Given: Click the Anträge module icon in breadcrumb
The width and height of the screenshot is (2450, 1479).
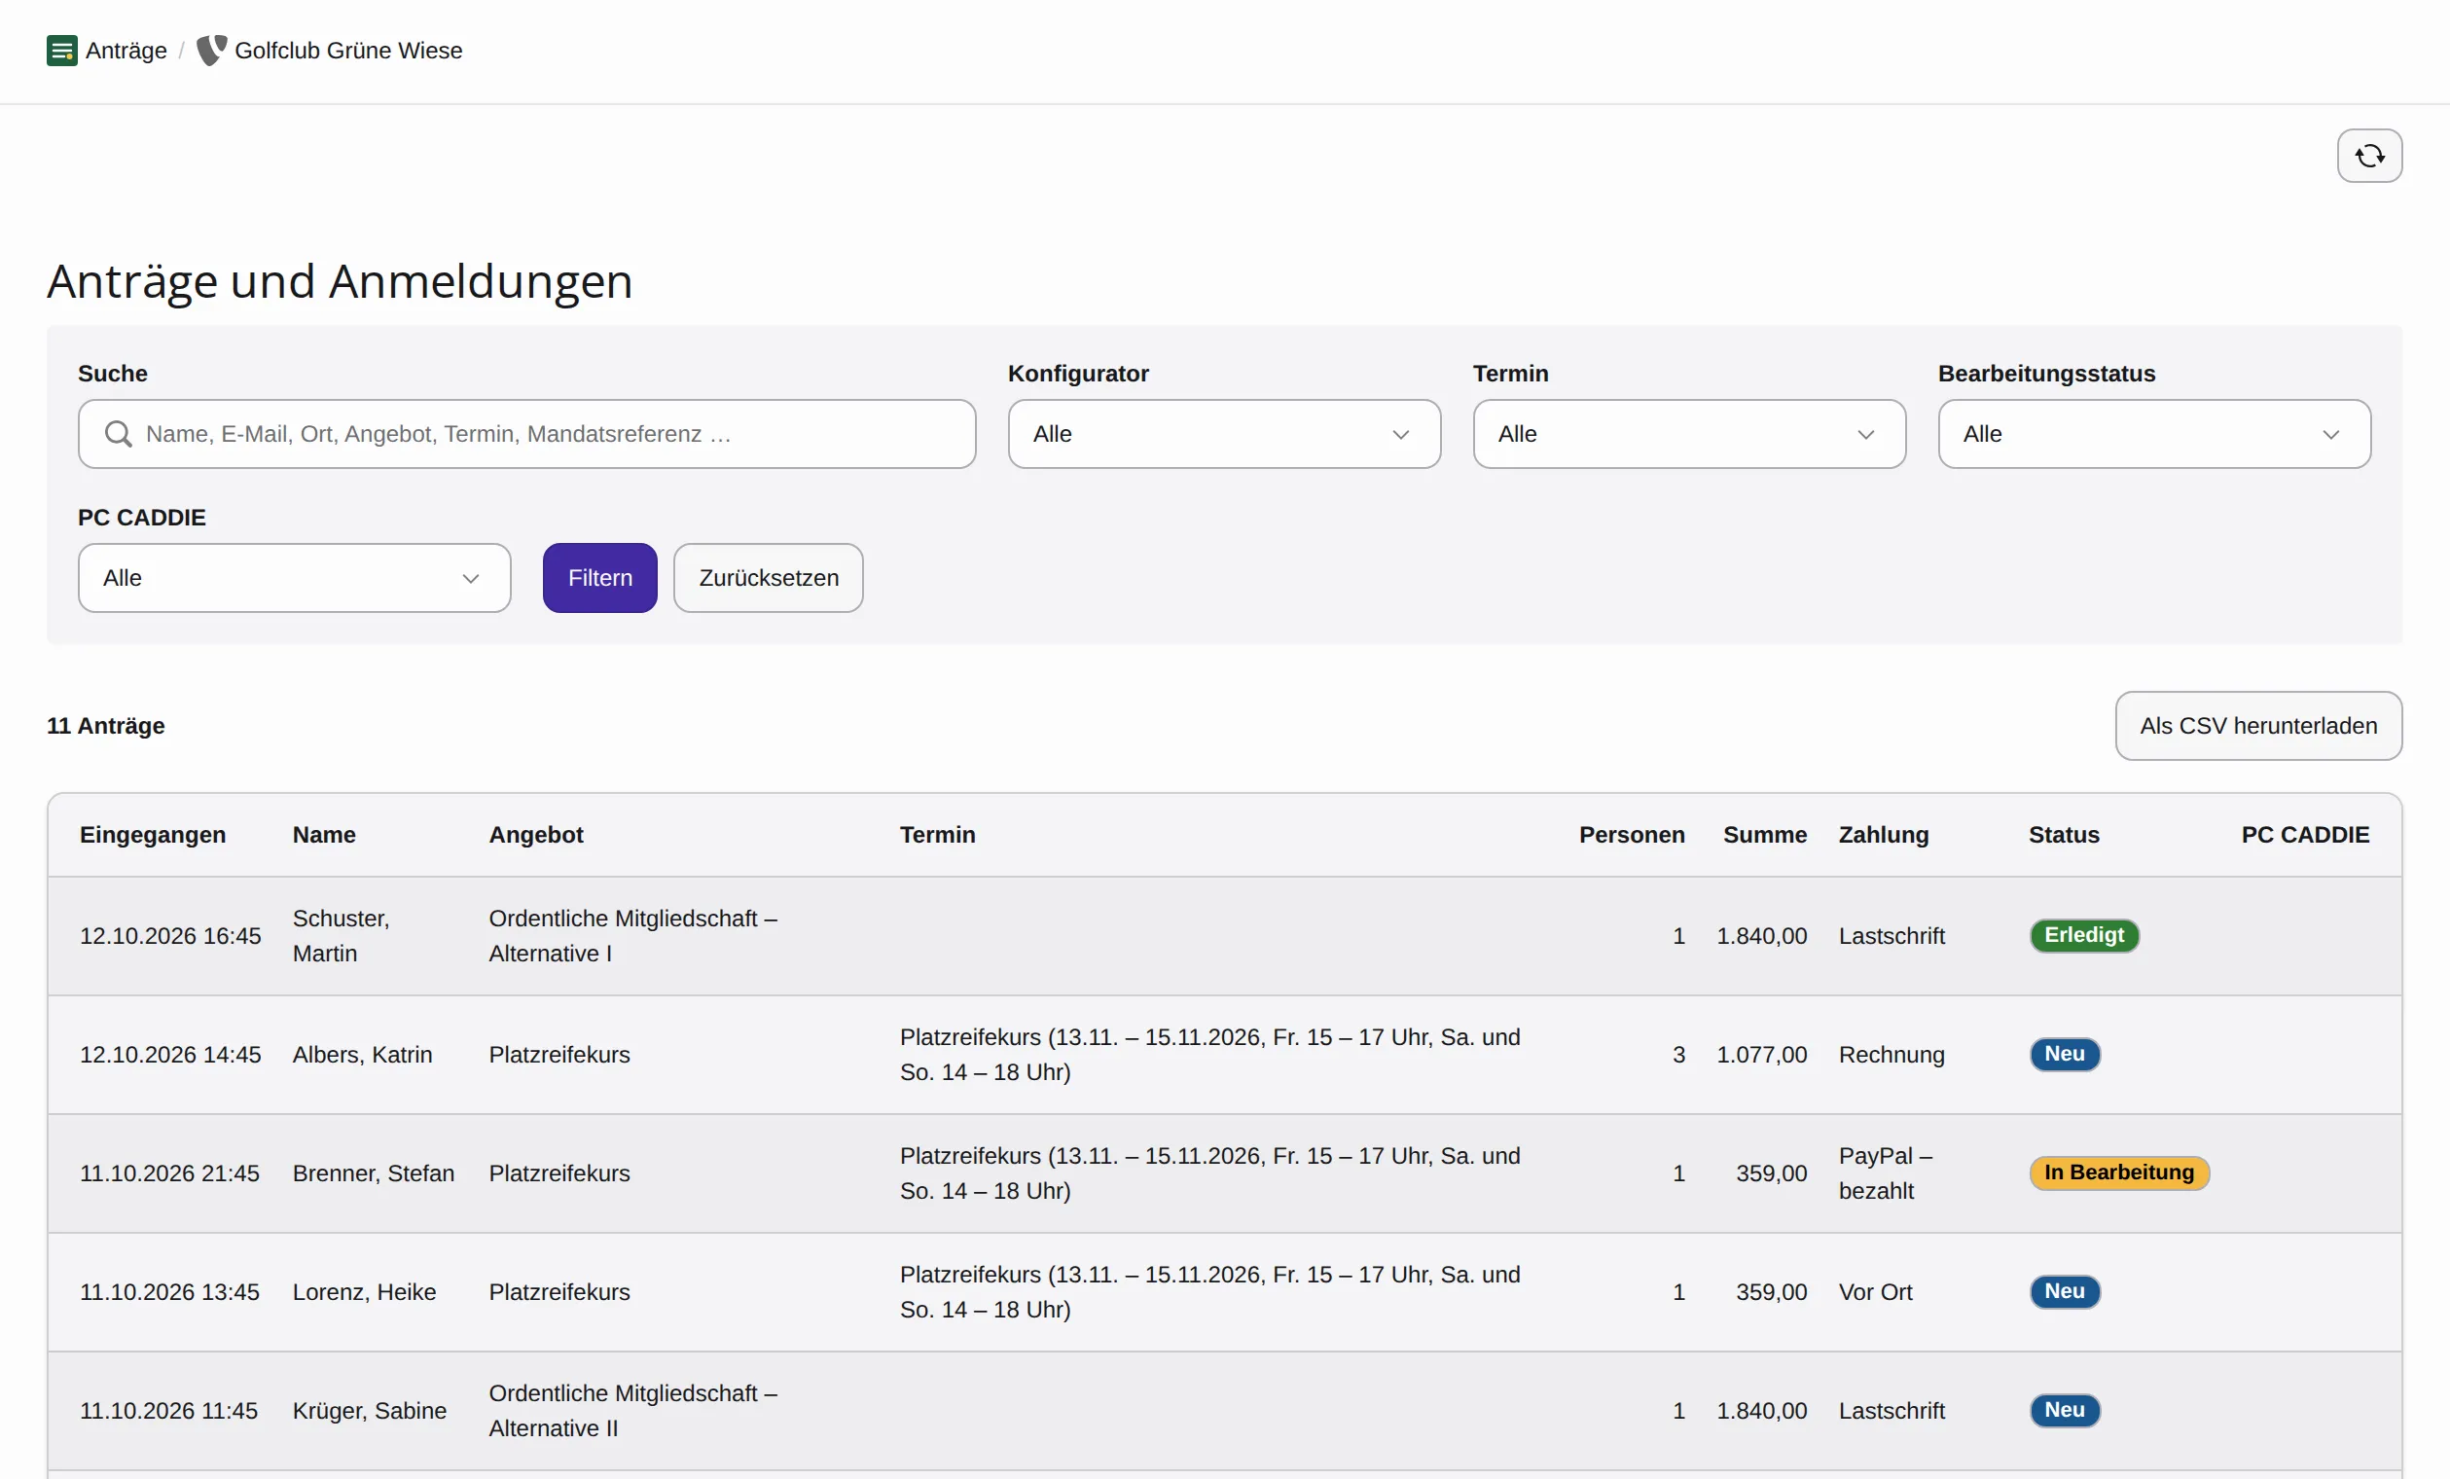Looking at the screenshot, I should (61, 51).
